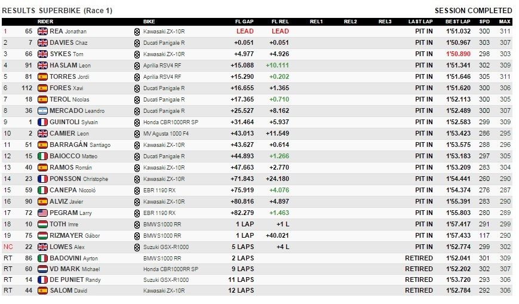
Task: Sort by the BEST LAP column header
Action: (x=457, y=22)
